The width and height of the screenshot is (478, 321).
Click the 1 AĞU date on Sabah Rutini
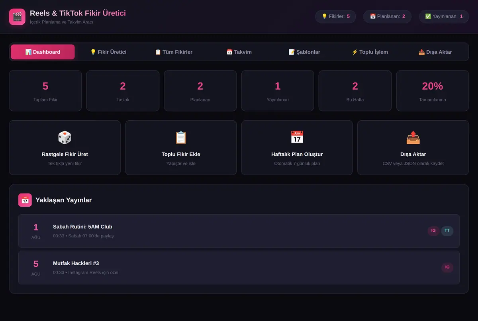click(36, 231)
